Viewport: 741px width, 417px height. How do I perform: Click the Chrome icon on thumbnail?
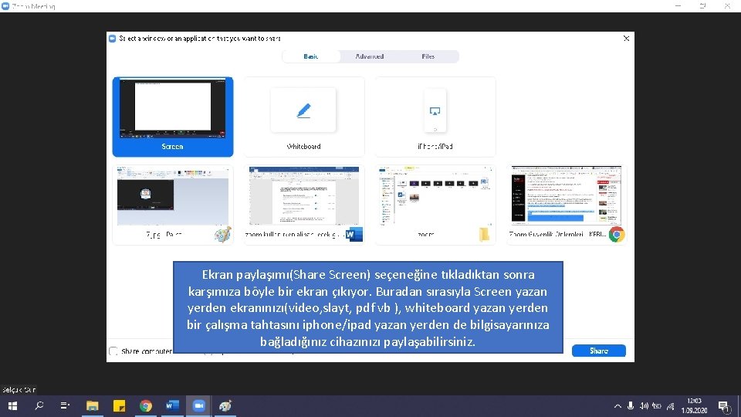[x=617, y=235]
